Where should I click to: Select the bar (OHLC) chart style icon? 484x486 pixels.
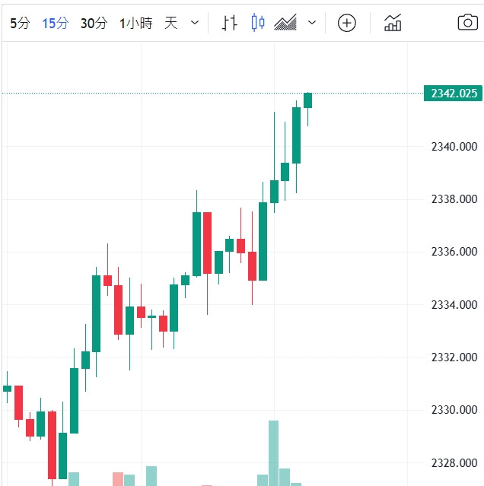click(230, 23)
